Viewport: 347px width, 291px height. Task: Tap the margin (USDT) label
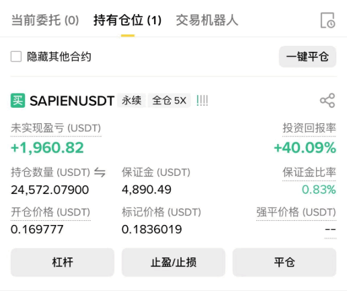click(x=156, y=172)
